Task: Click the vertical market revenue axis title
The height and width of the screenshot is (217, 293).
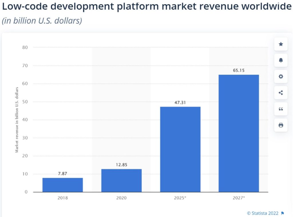Action: pos(17,120)
